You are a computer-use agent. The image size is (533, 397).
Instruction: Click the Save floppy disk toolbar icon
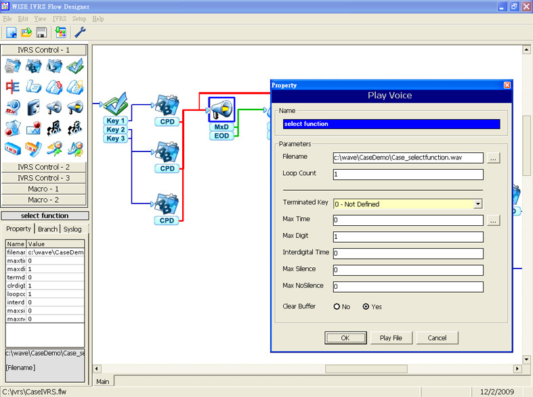click(41, 32)
